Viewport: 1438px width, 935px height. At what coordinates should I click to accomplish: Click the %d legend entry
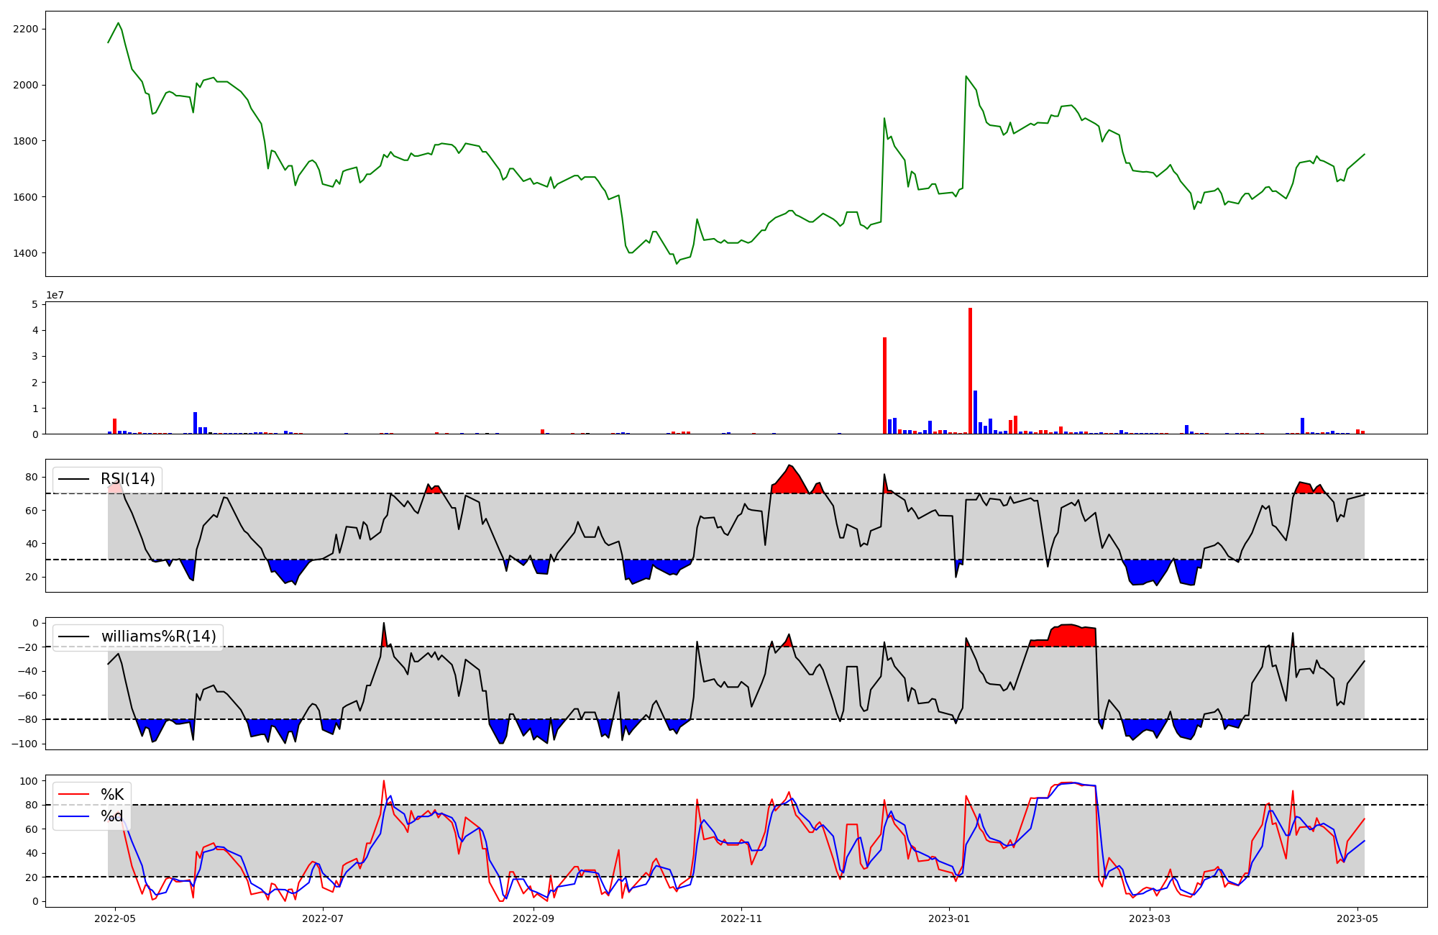click(112, 816)
